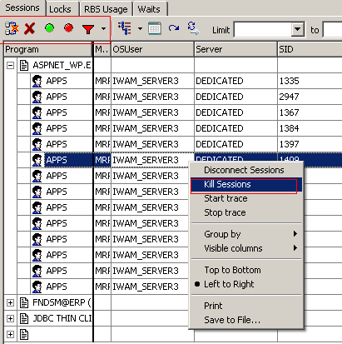Choose Print from context menu
Viewport: 342px width, 344px height.
click(246, 306)
